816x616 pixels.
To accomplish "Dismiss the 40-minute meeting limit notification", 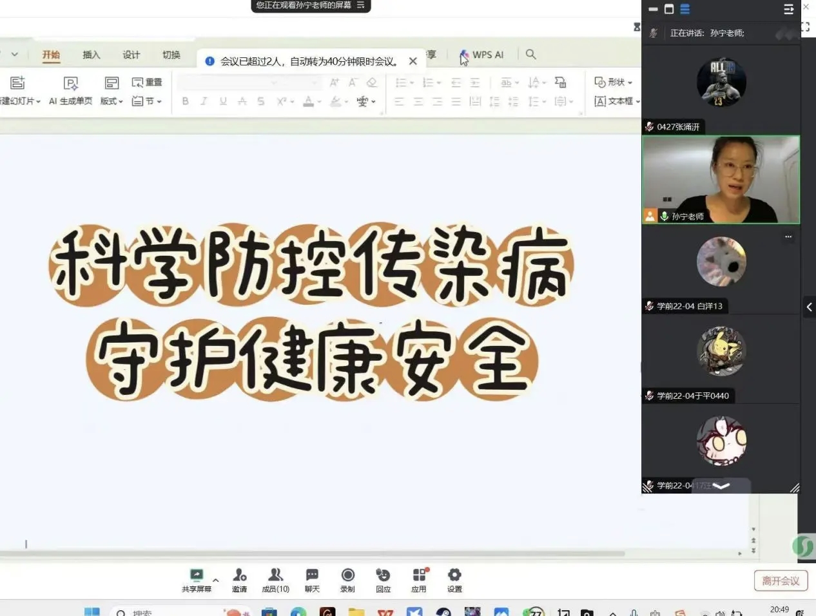I will click(413, 61).
